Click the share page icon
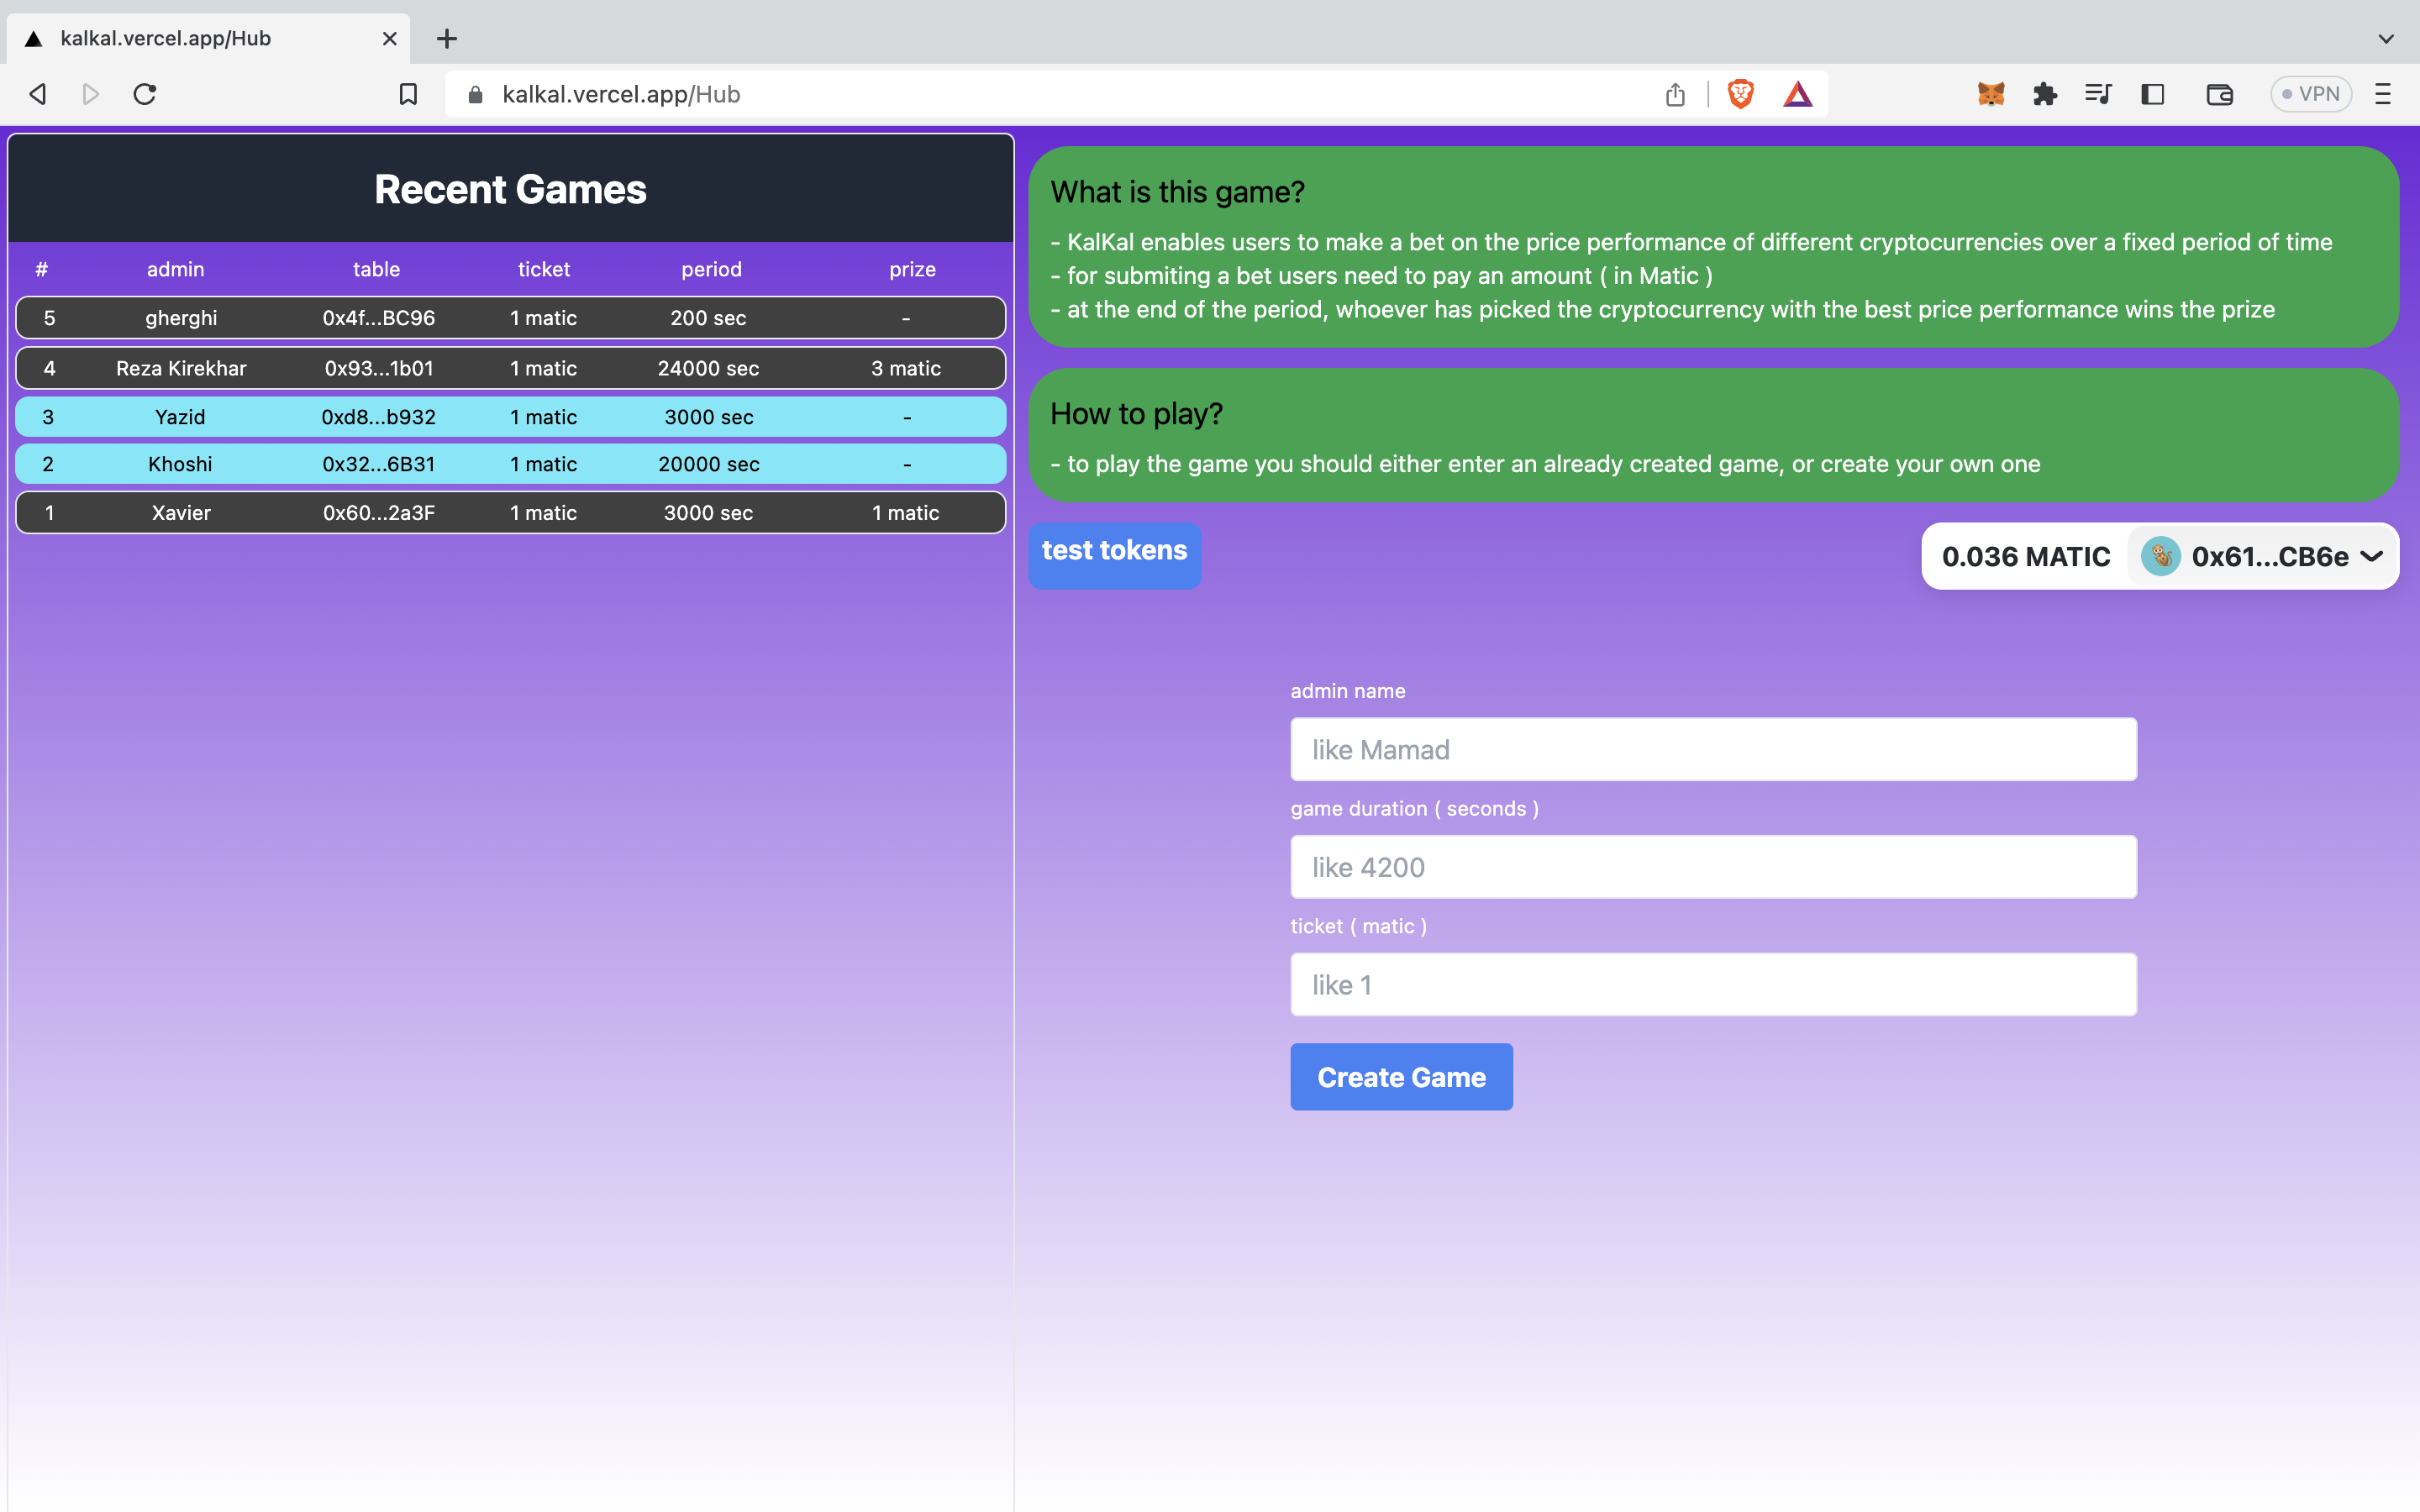 pyautogui.click(x=1675, y=94)
